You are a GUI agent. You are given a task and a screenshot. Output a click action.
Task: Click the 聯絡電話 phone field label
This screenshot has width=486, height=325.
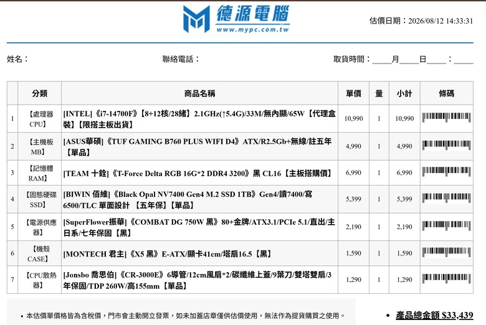point(181,59)
